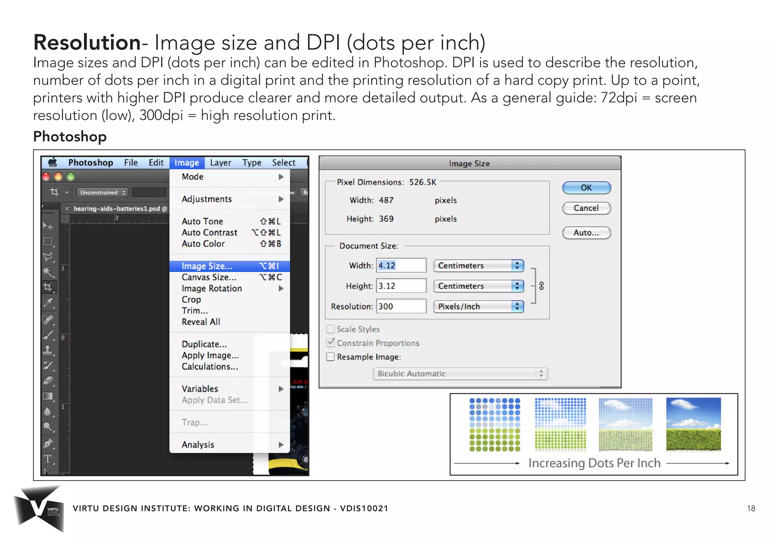Enable the Resample Image checkbox

tap(330, 356)
